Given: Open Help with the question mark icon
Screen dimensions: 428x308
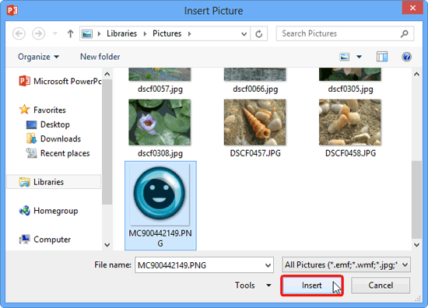Looking at the screenshot, I should point(406,57).
